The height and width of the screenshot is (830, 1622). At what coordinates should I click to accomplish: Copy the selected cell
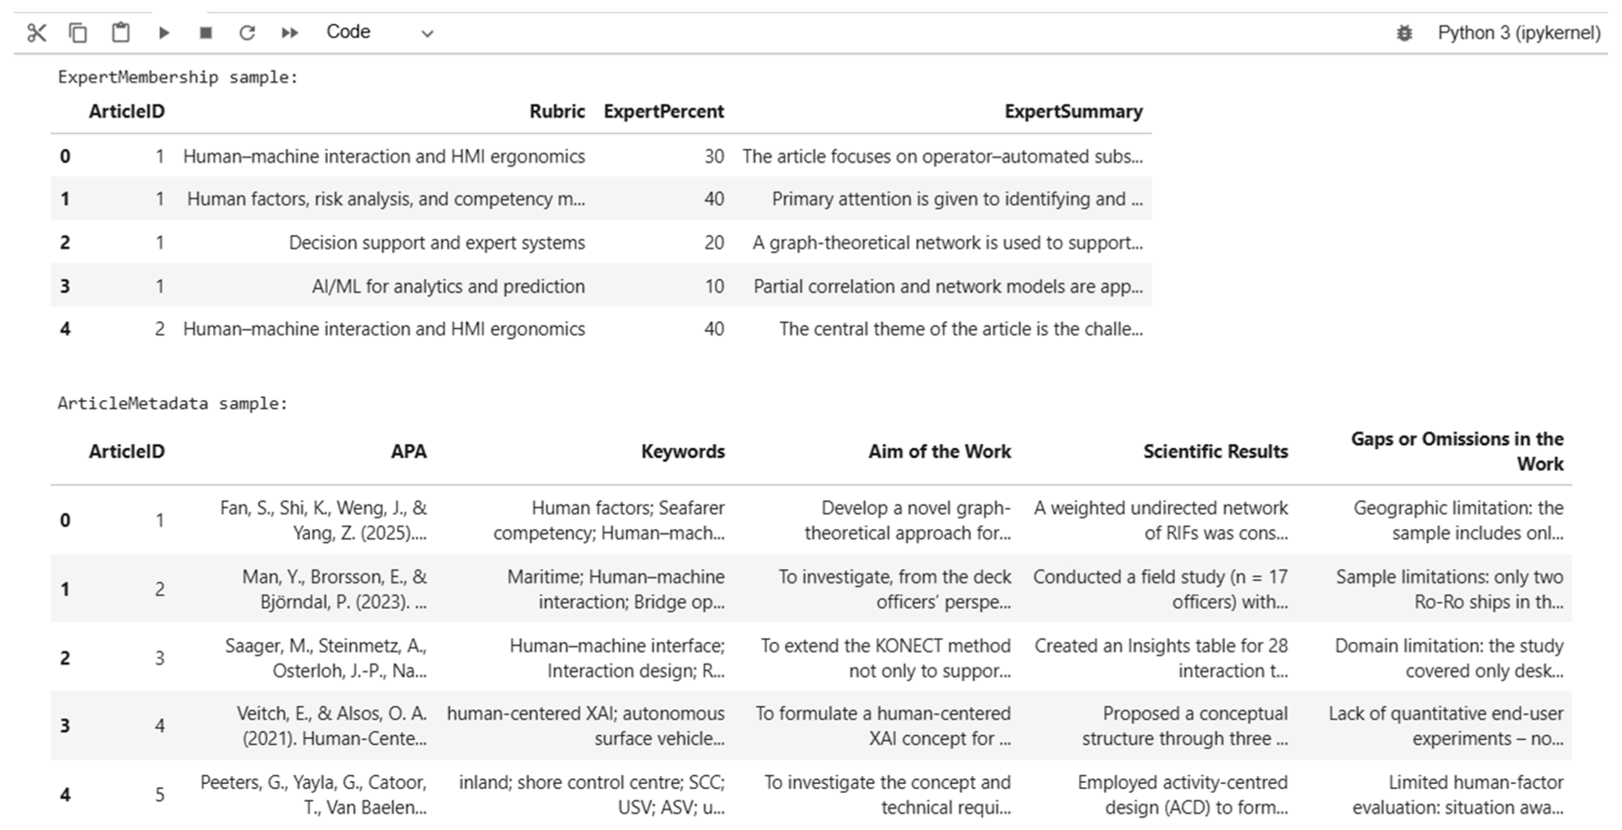click(78, 33)
